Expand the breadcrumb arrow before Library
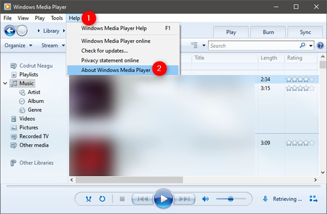327x214 pixels. coord(39,31)
